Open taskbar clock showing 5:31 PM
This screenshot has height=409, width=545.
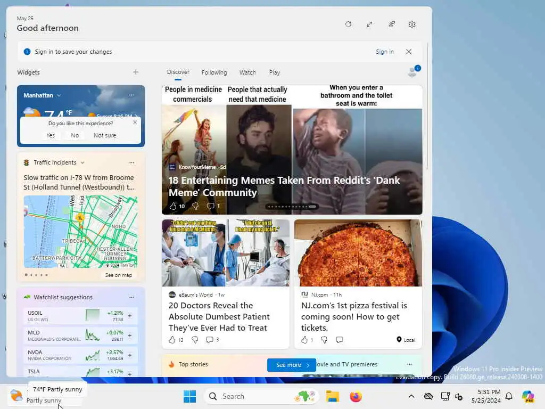click(486, 396)
